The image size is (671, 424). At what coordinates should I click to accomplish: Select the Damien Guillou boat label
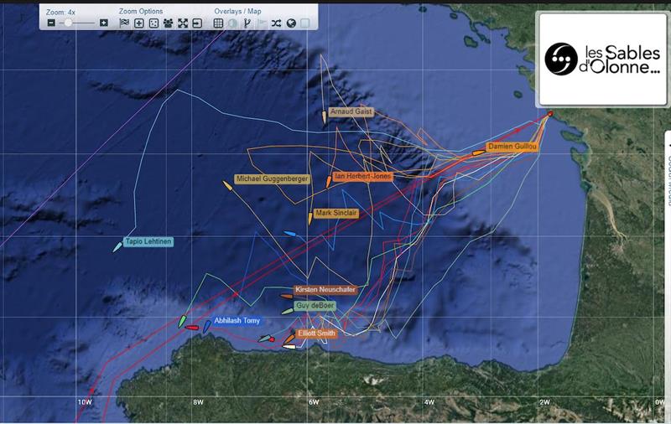click(x=512, y=147)
